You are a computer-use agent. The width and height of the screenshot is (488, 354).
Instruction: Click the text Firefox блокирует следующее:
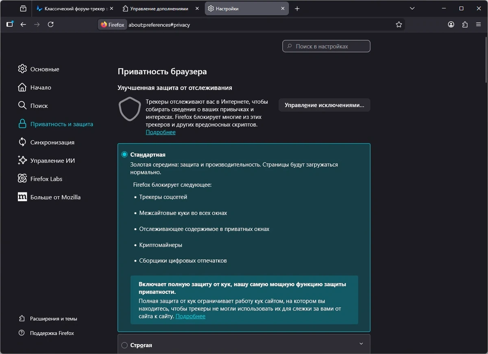click(172, 185)
